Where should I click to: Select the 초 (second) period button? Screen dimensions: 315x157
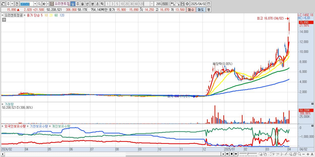click(97, 4)
